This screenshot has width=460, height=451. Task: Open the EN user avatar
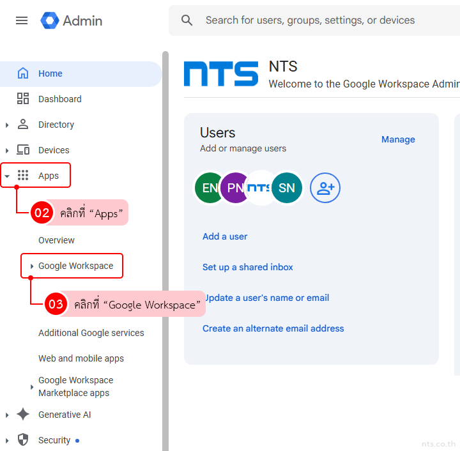coord(208,188)
